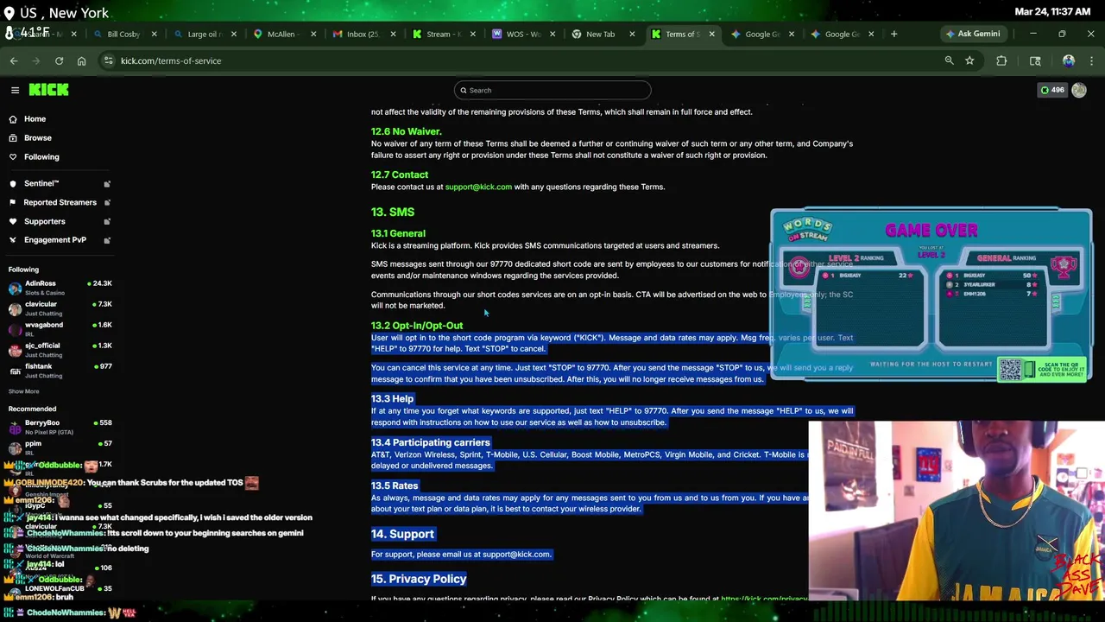Click the media control icon in toolbar
Viewport: 1105px width, 622px height.
coord(1035,60)
